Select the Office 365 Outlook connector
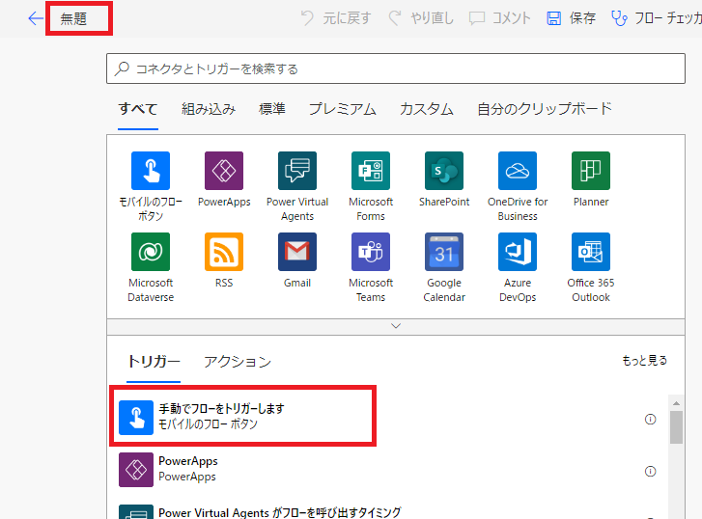 tap(591, 267)
